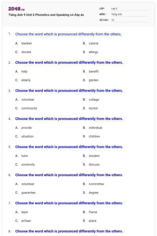The image size is (157, 236).
Task: Select answer D doctor in question 3
Action: 90,108
